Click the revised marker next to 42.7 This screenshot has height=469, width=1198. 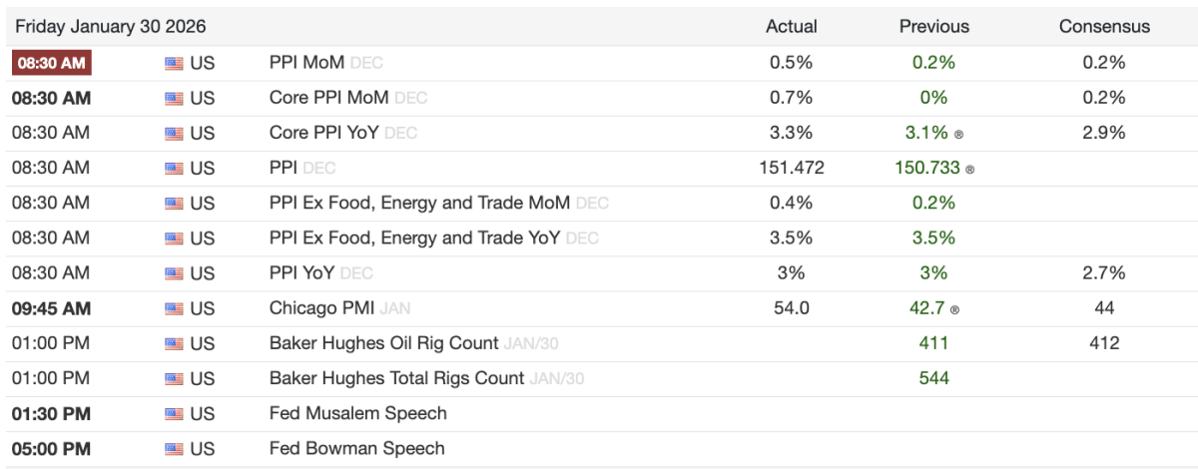point(955,310)
